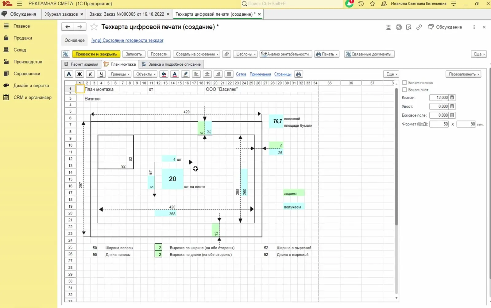Open print preview with the magnifier page icon
This screenshot has width=491, height=308.
(409, 27)
